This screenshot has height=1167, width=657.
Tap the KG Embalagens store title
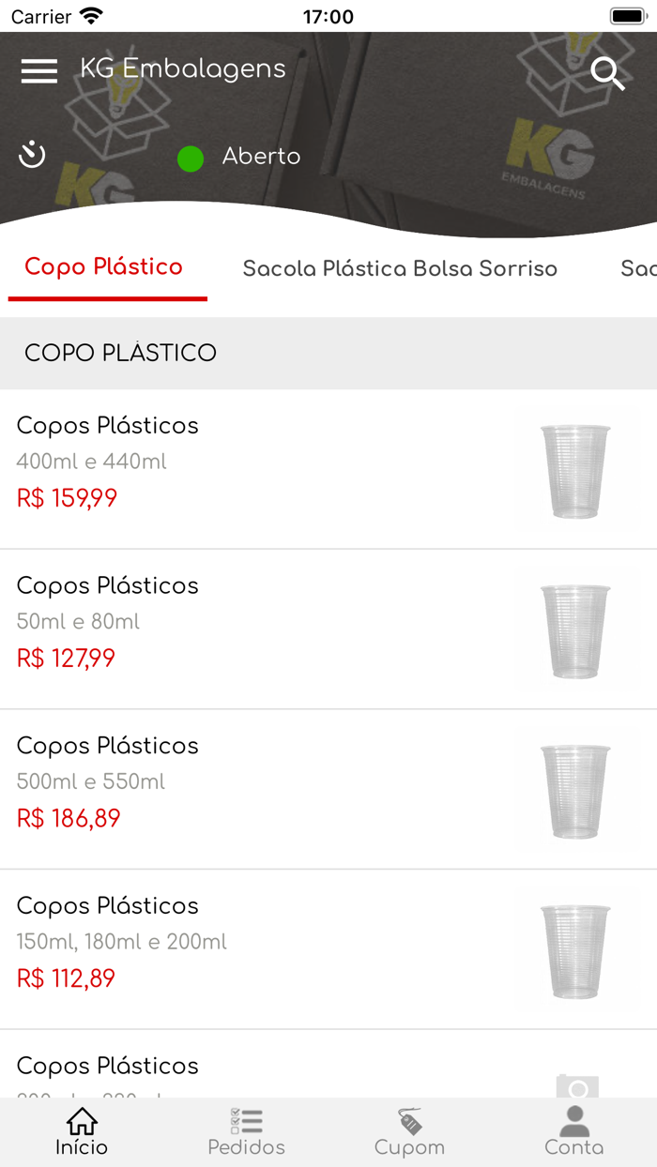point(183,69)
